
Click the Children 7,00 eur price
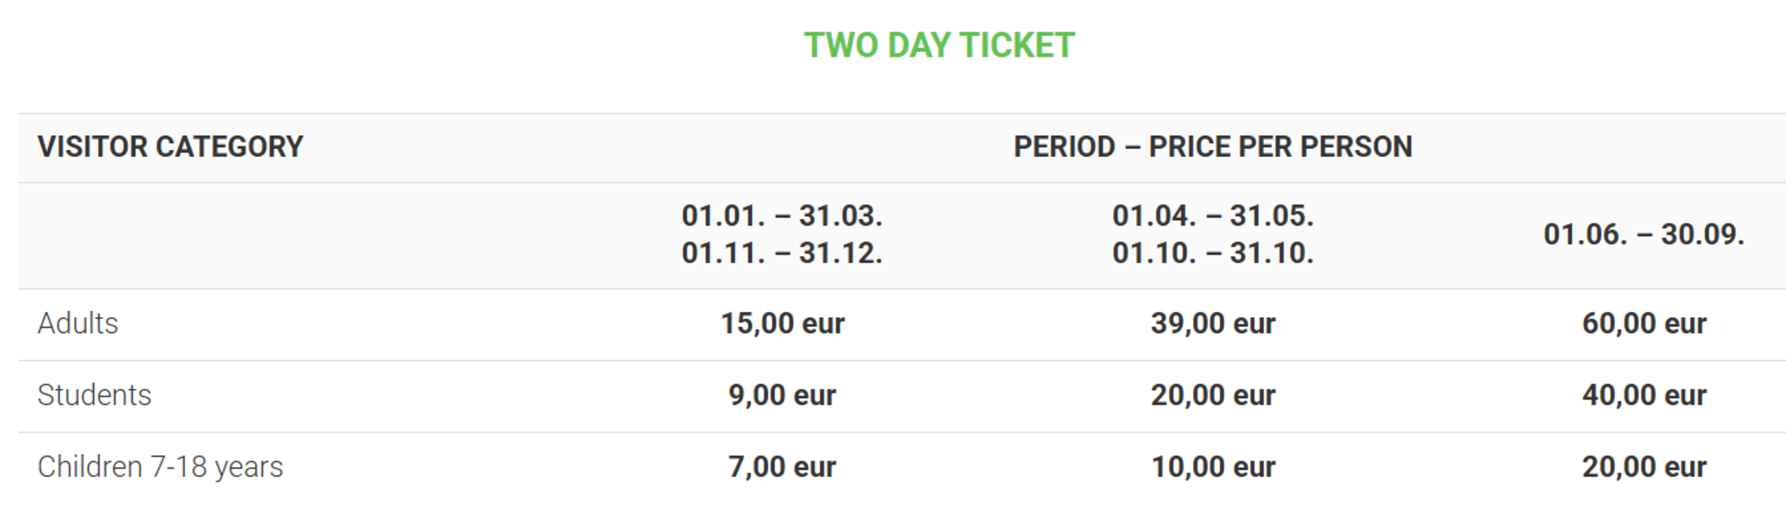tap(782, 467)
